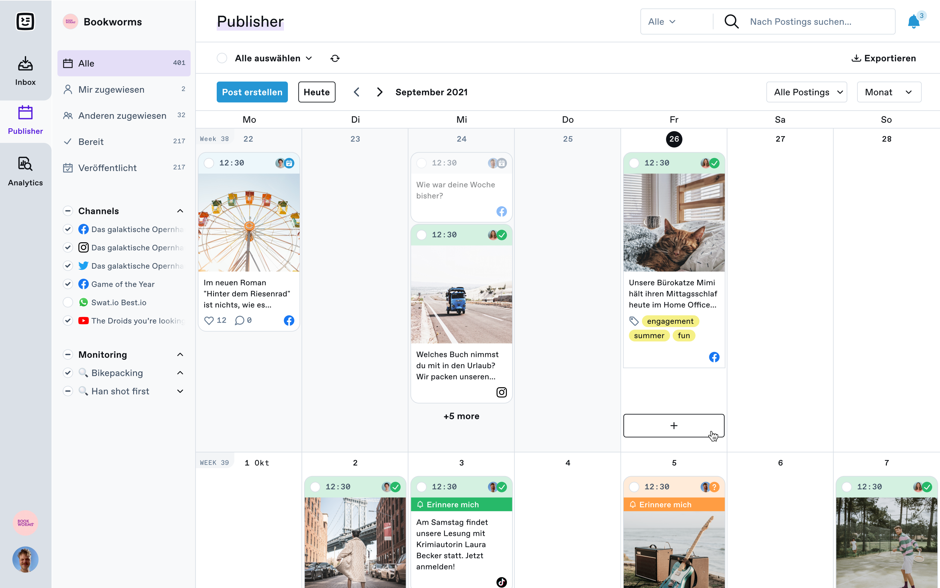This screenshot has height=588, width=940.
Task: Click the search magnifier icon
Action: (x=731, y=22)
